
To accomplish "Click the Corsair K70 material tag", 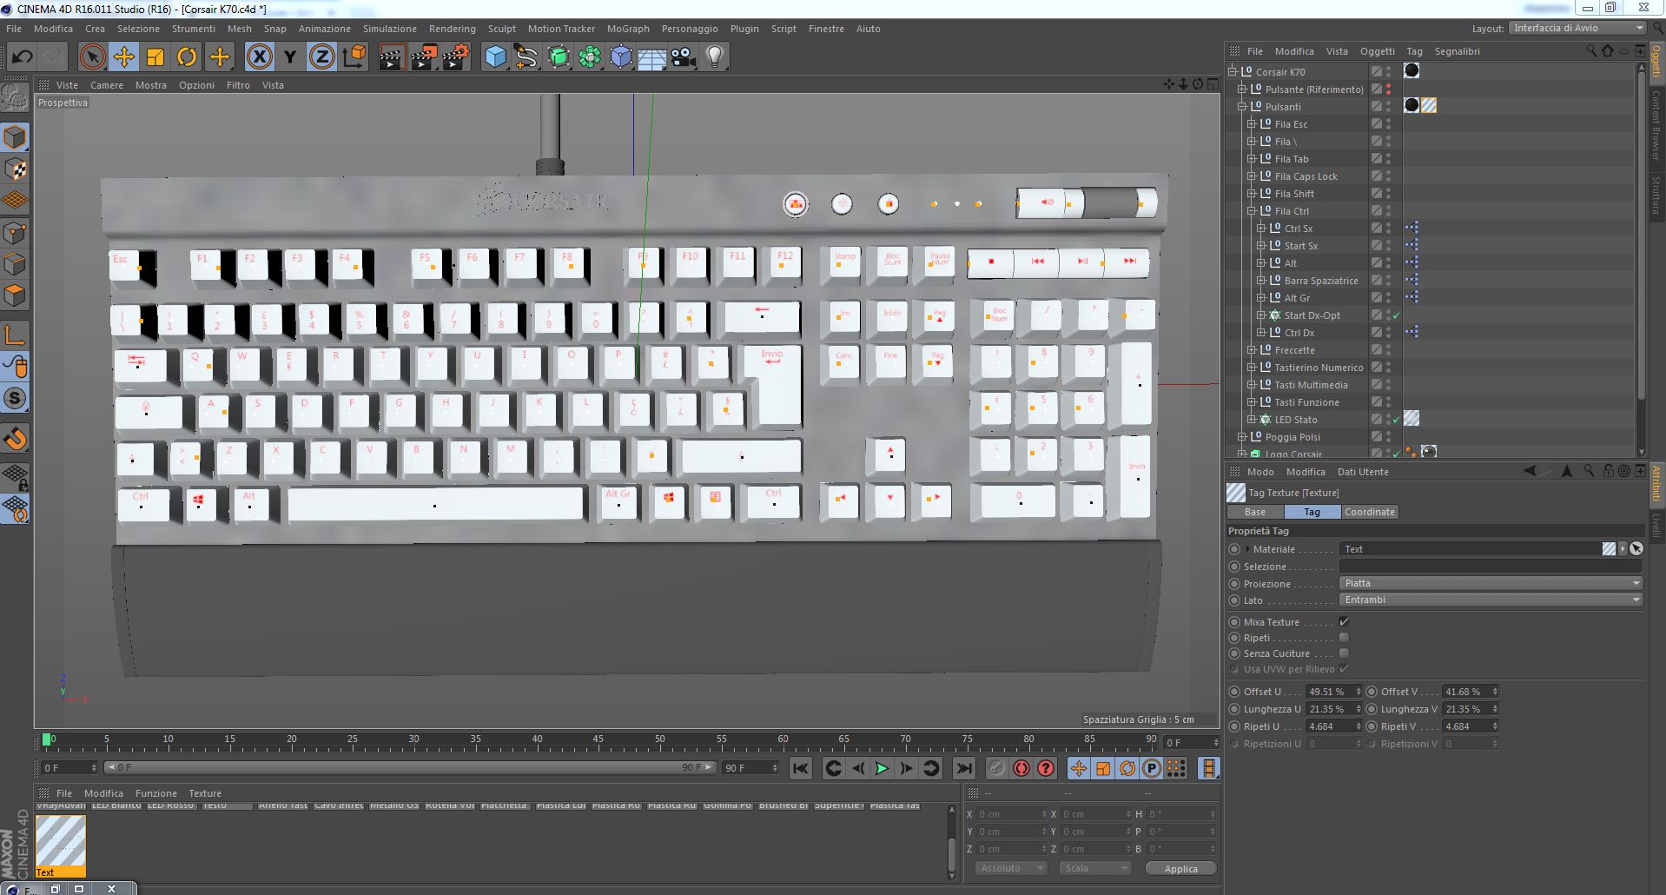I will tap(1411, 71).
